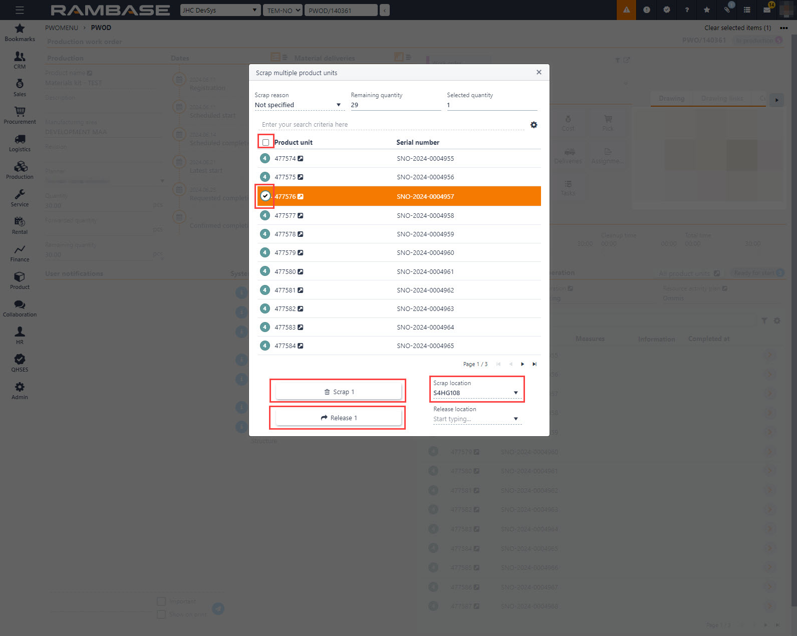Open the HR module
Viewport: 797px width, 636px height.
20,336
